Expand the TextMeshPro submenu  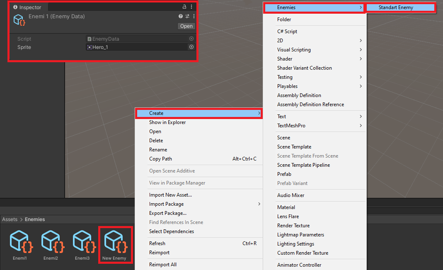(315, 126)
